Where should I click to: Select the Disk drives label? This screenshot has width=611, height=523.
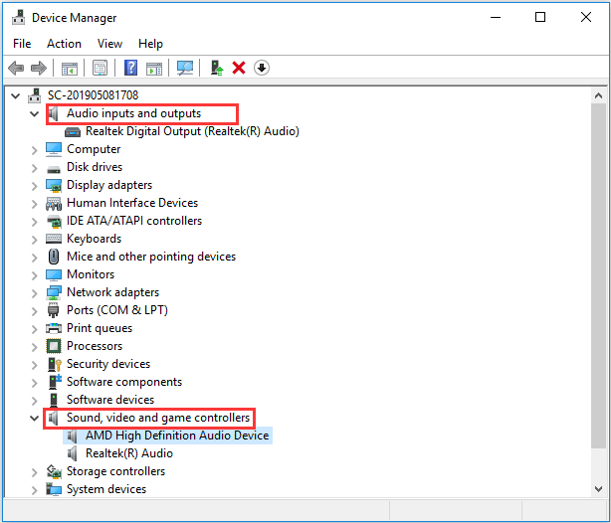95,167
